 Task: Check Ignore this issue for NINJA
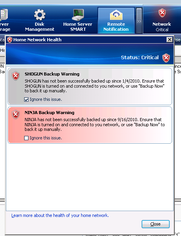coord(26,138)
